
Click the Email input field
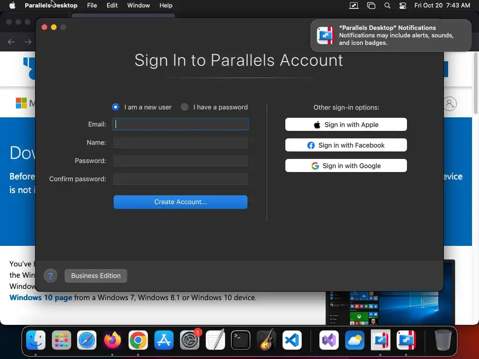click(x=181, y=124)
